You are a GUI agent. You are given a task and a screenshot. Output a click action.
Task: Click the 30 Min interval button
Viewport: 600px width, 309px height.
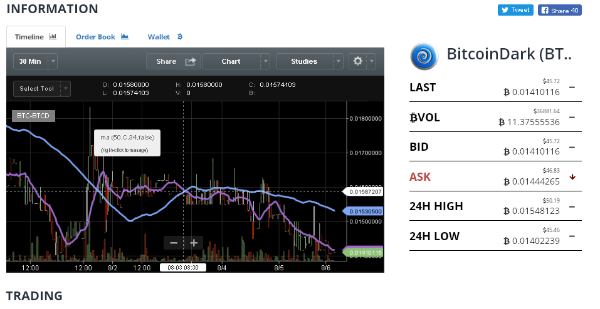(x=30, y=61)
